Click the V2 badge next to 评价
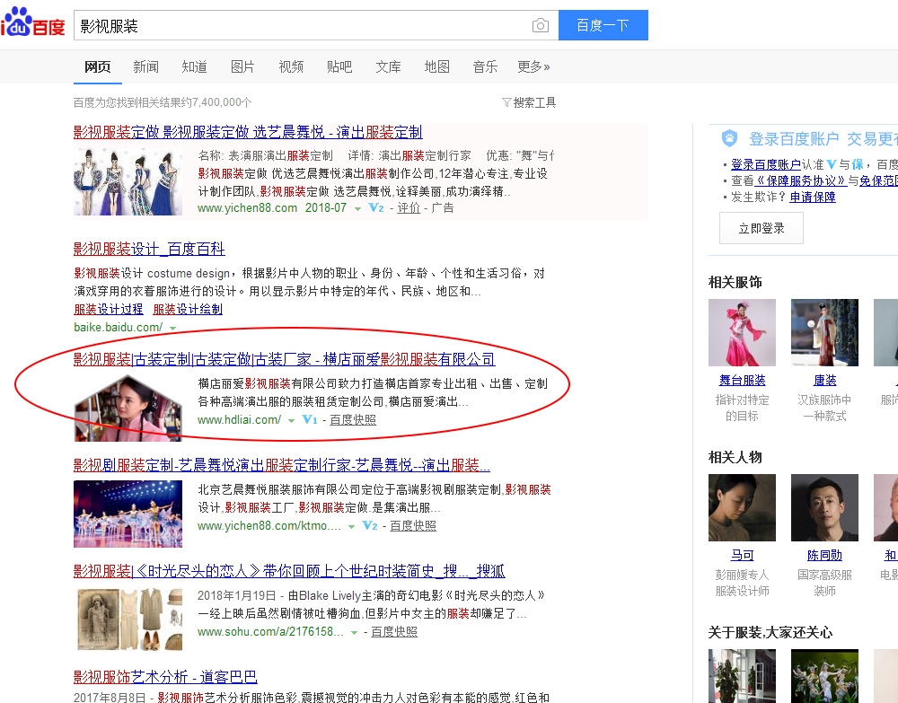Viewport: 898px width, 703px height. tap(375, 207)
